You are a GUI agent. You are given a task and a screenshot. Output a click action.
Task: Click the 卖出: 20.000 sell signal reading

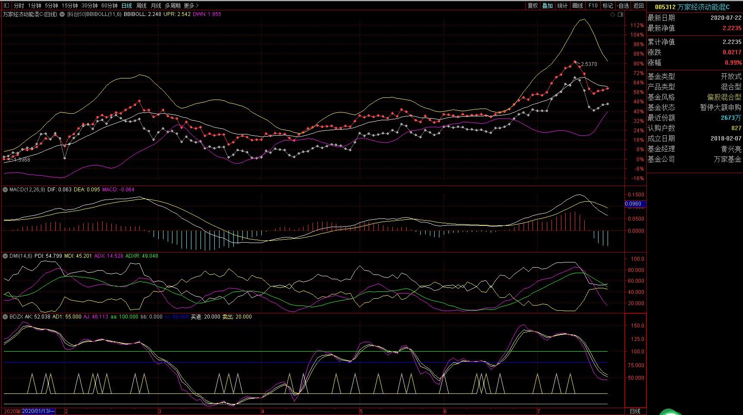237,317
